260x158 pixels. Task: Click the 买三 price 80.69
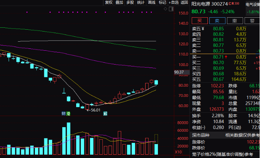218,68
